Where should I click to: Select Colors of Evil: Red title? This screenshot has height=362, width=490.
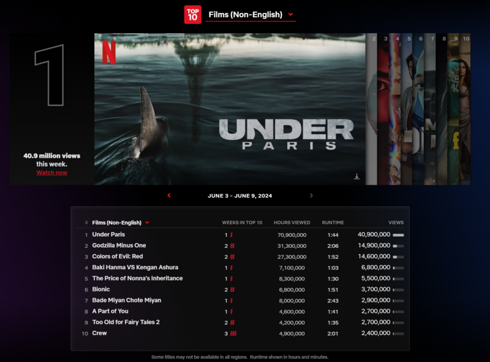click(x=118, y=256)
